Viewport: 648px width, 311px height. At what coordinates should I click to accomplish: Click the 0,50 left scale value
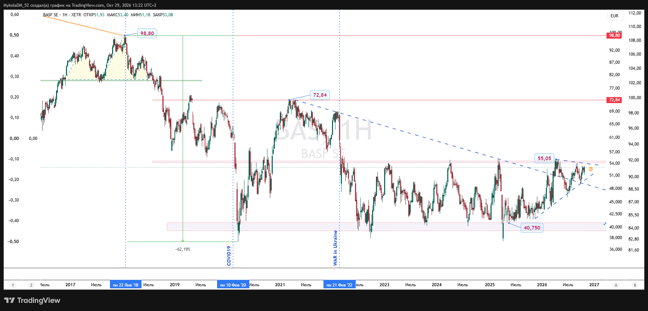pos(14,35)
